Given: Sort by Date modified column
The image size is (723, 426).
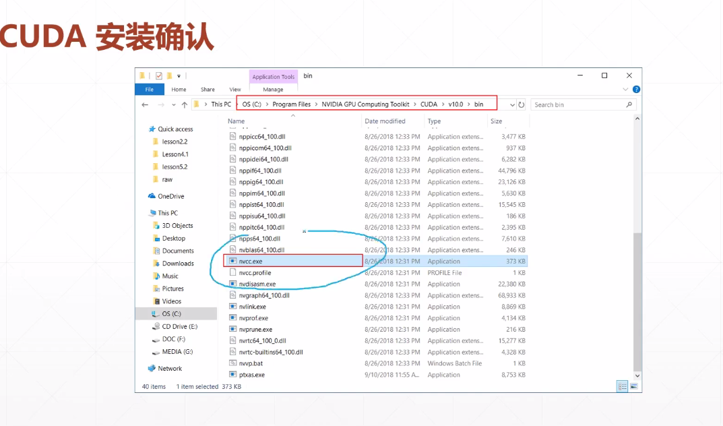Looking at the screenshot, I should point(385,121).
